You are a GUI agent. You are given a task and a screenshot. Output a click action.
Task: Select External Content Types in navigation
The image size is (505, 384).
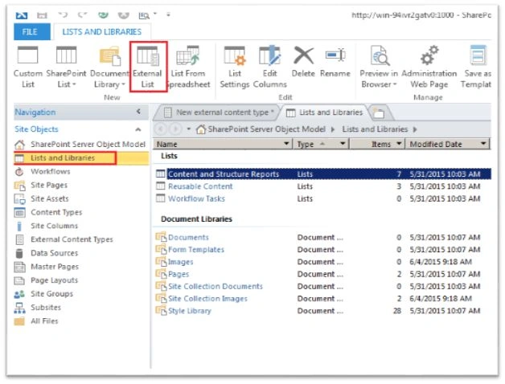point(72,239)
